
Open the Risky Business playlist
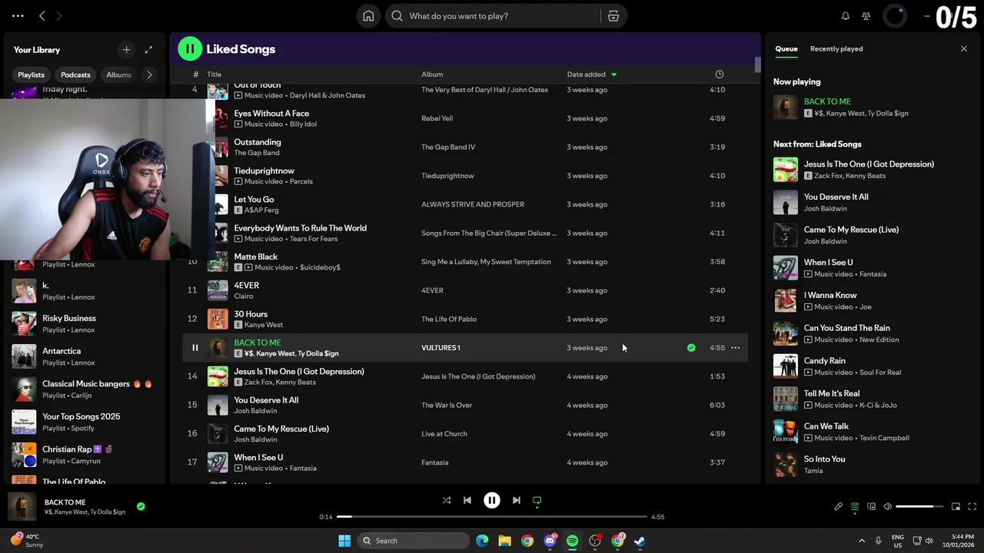(x=83, y=323)
